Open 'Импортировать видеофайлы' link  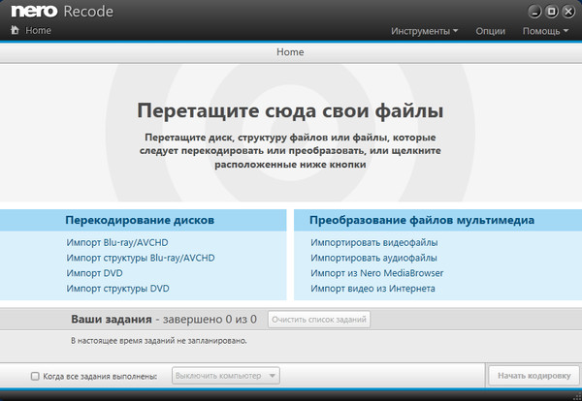373,242
